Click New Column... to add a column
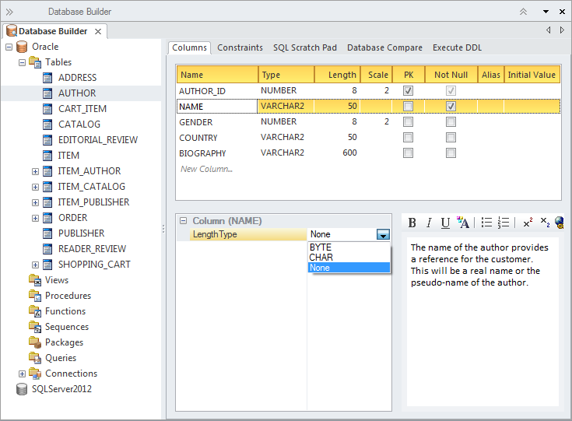This screenshot has height=421, width=572. [x=206, y=169]
